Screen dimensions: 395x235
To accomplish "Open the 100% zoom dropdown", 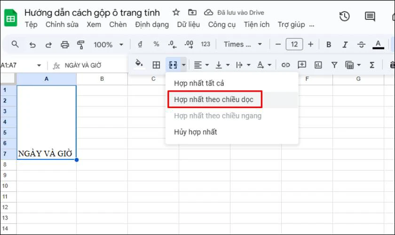I will (x=108, y=45).
